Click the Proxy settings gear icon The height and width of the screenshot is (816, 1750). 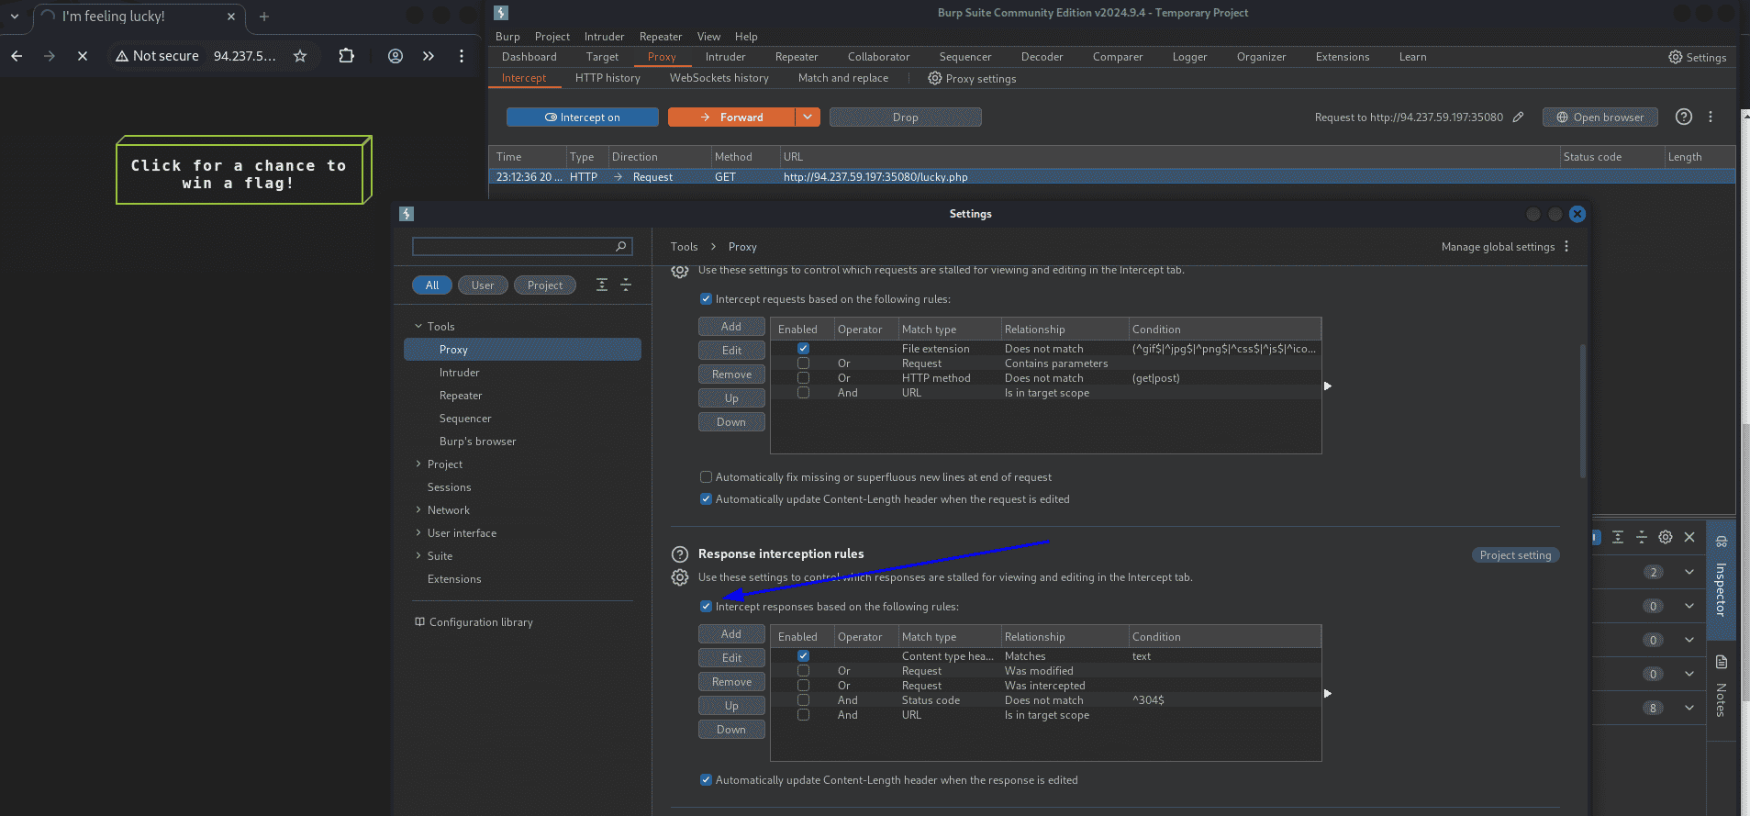[x=934, y=78]
